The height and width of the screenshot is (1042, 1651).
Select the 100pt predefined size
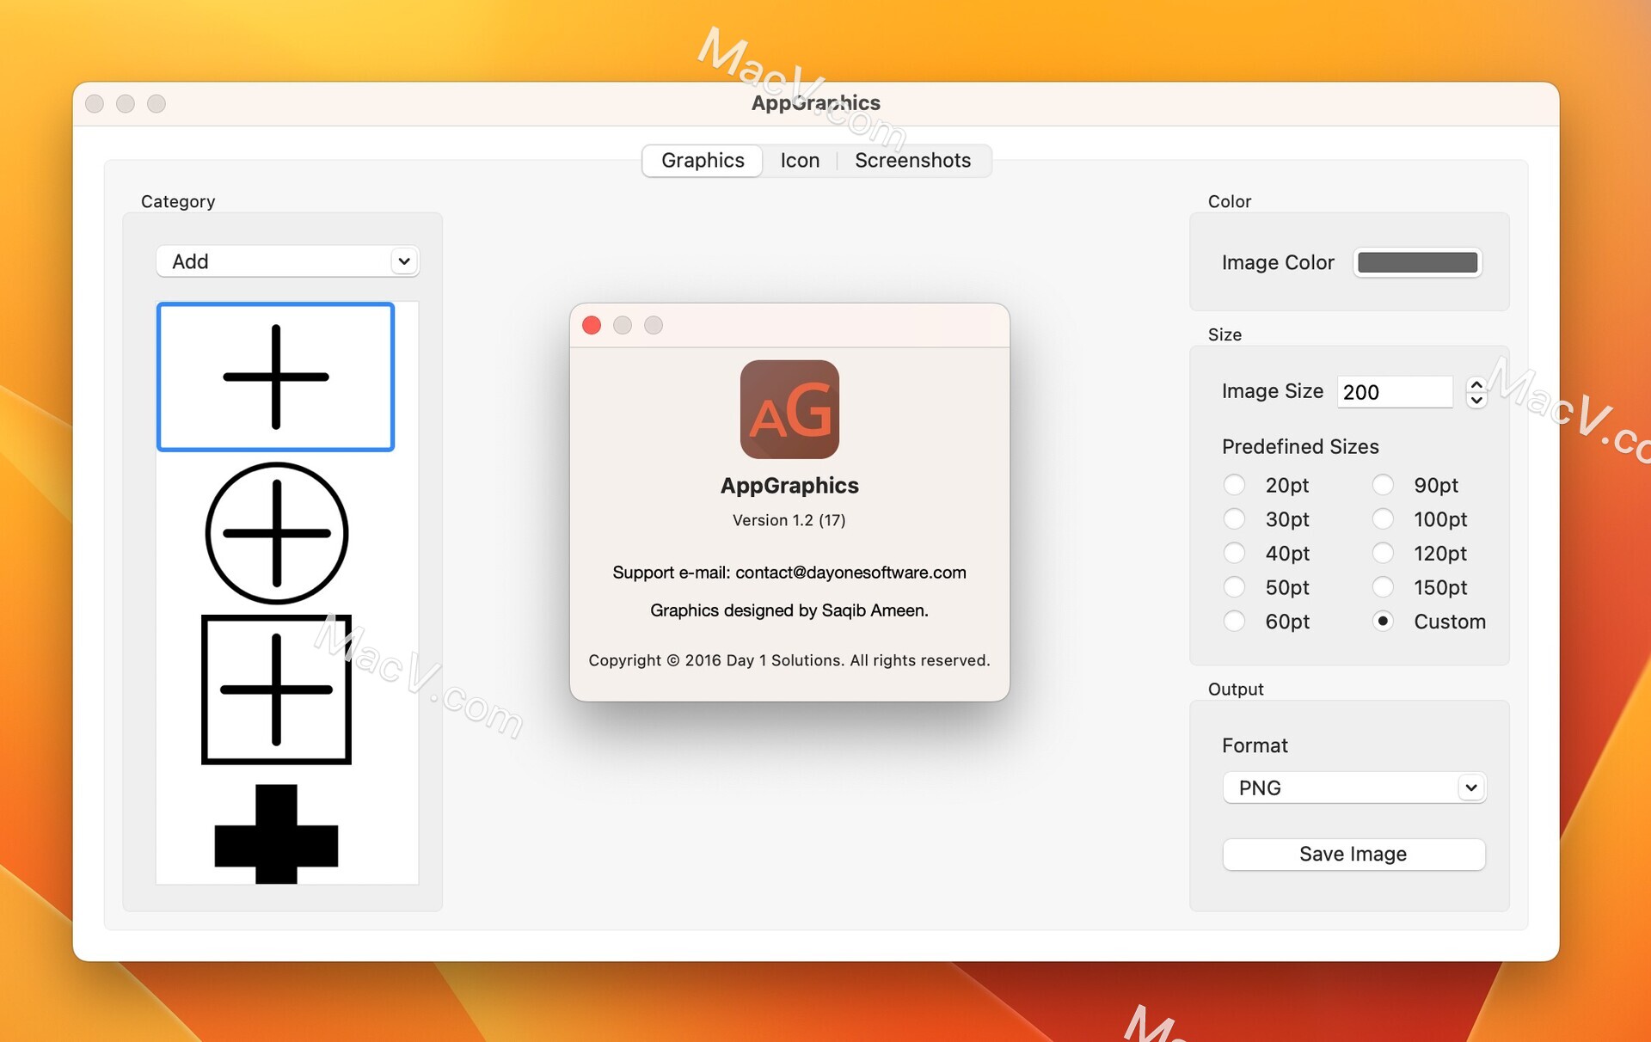point(1383,519)
